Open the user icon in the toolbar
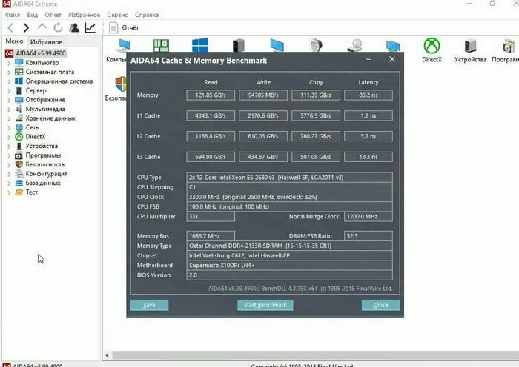The height and width of the screenshot is (367, 519). [x=74, y=28]
